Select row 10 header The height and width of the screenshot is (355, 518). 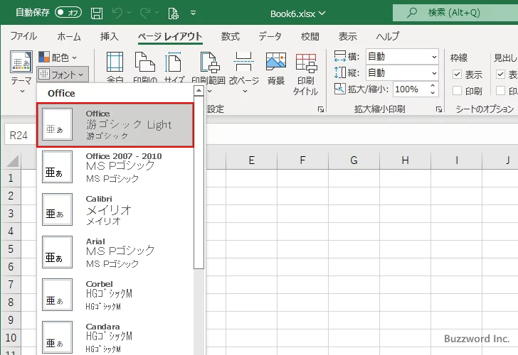pyautogui.click(x=11, y=337)
